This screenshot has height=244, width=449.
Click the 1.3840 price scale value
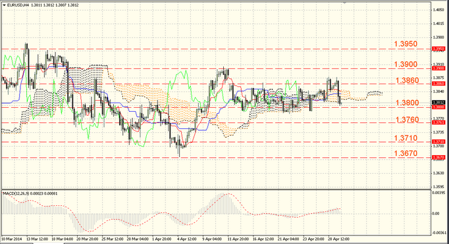coord(438,91)
